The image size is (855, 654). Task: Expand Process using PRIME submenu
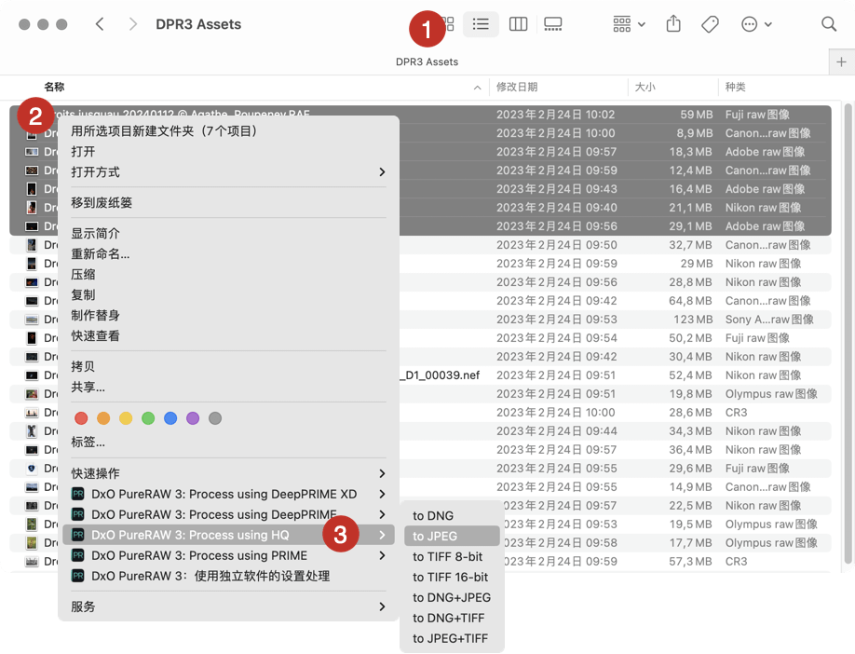tap(228, 555)
